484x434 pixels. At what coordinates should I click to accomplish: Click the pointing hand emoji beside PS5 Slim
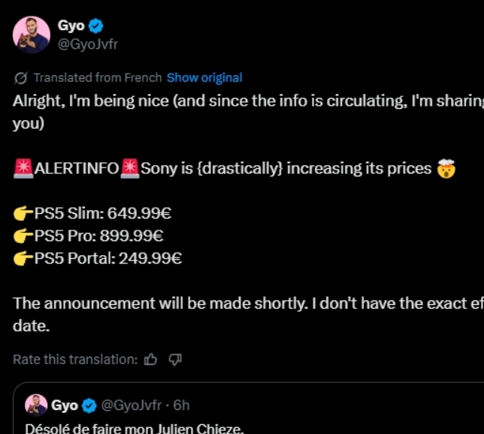pos(23,213)
